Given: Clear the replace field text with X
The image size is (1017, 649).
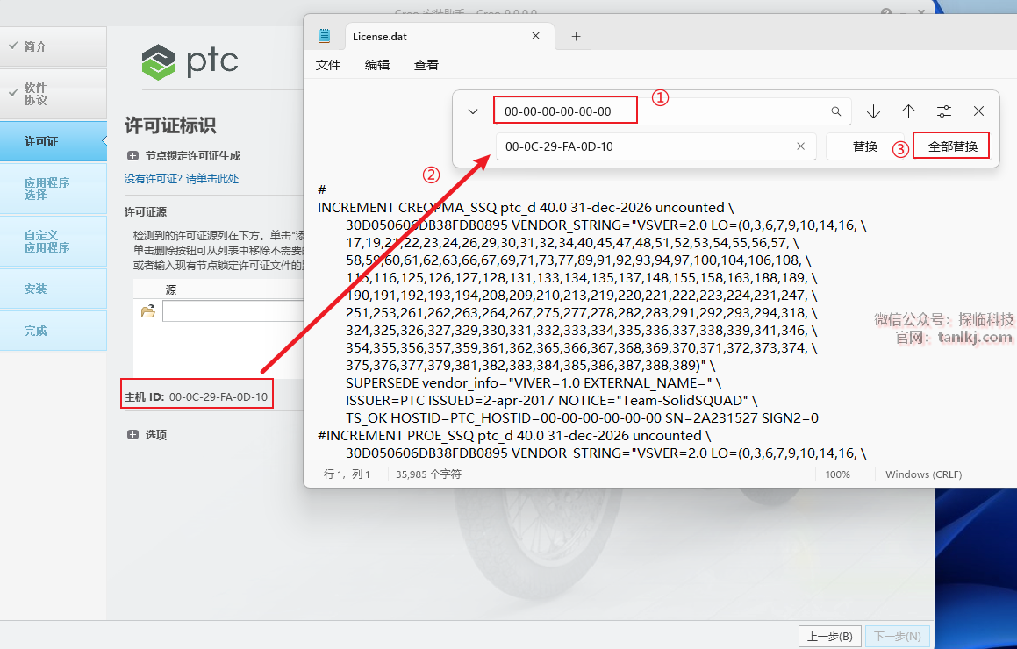Looking at the screenshot, I should (800, 146).
